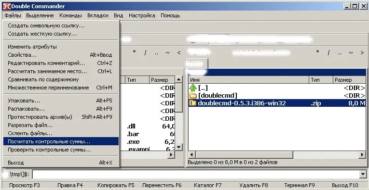The height and width of the screenshot is (190, 369).
Task: Select Выход in the Файлы menu
Action: (x=61, y=162)
